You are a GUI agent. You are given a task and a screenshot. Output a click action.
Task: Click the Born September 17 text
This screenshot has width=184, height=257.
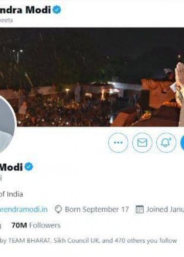(x=97, y=210)
